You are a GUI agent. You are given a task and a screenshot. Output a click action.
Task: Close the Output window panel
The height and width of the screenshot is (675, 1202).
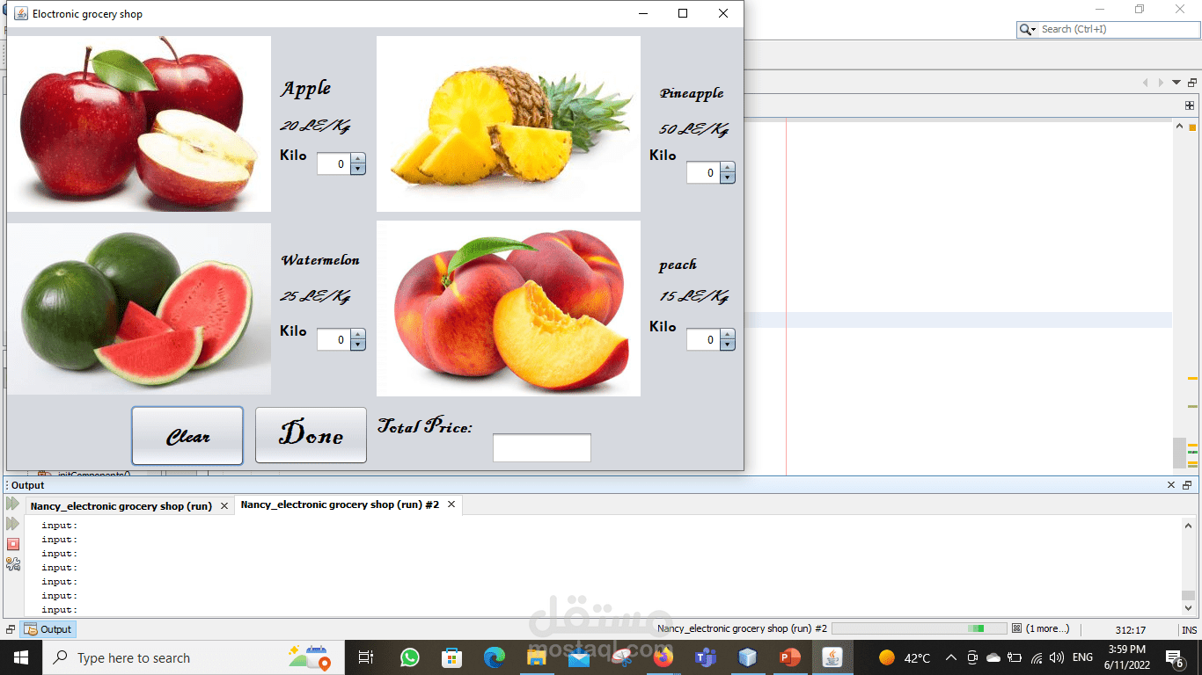[x=1171, y=485]
